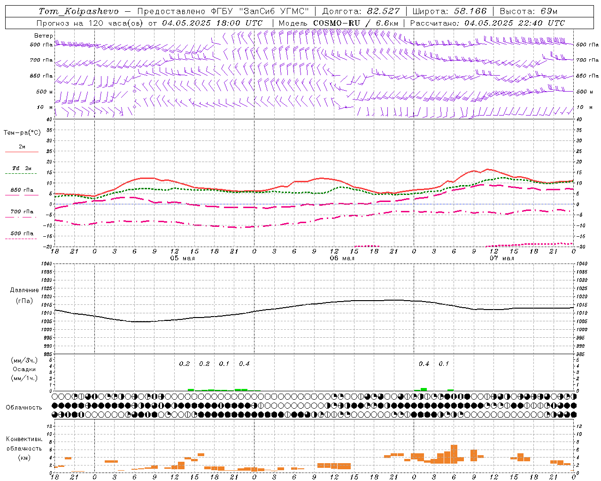Click the Прогноз на 120 часа(ов) text
Viewport: 601px width, 481px height.
[90, 23]
